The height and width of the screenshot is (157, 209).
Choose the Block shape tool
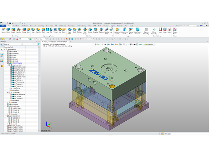[x=8, y=30]
